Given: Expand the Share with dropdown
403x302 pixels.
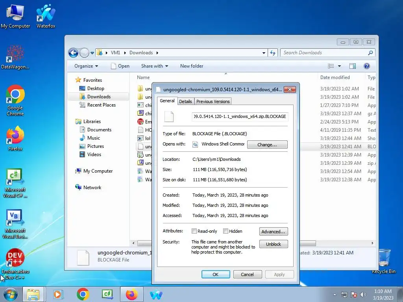Looking at the screenshot, I should point(154,66).
